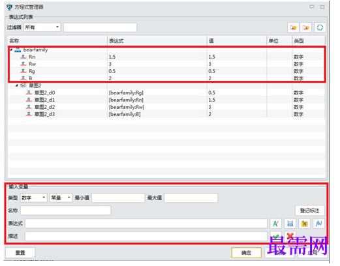Click the circular refresh icon
The height and width of the screenshot is (266, 340).
pos(320,27)
